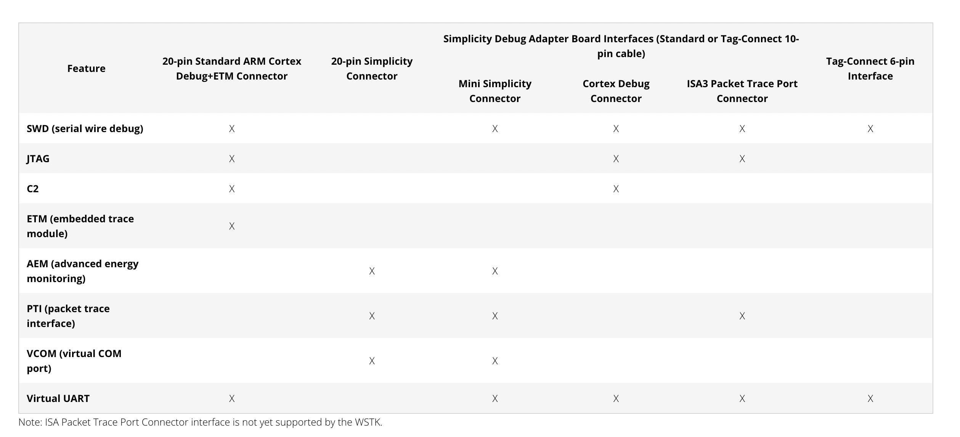
Task: Click the SWD X under Tag-Connect 6-pin Interface
Action: (x=870, y=129)
